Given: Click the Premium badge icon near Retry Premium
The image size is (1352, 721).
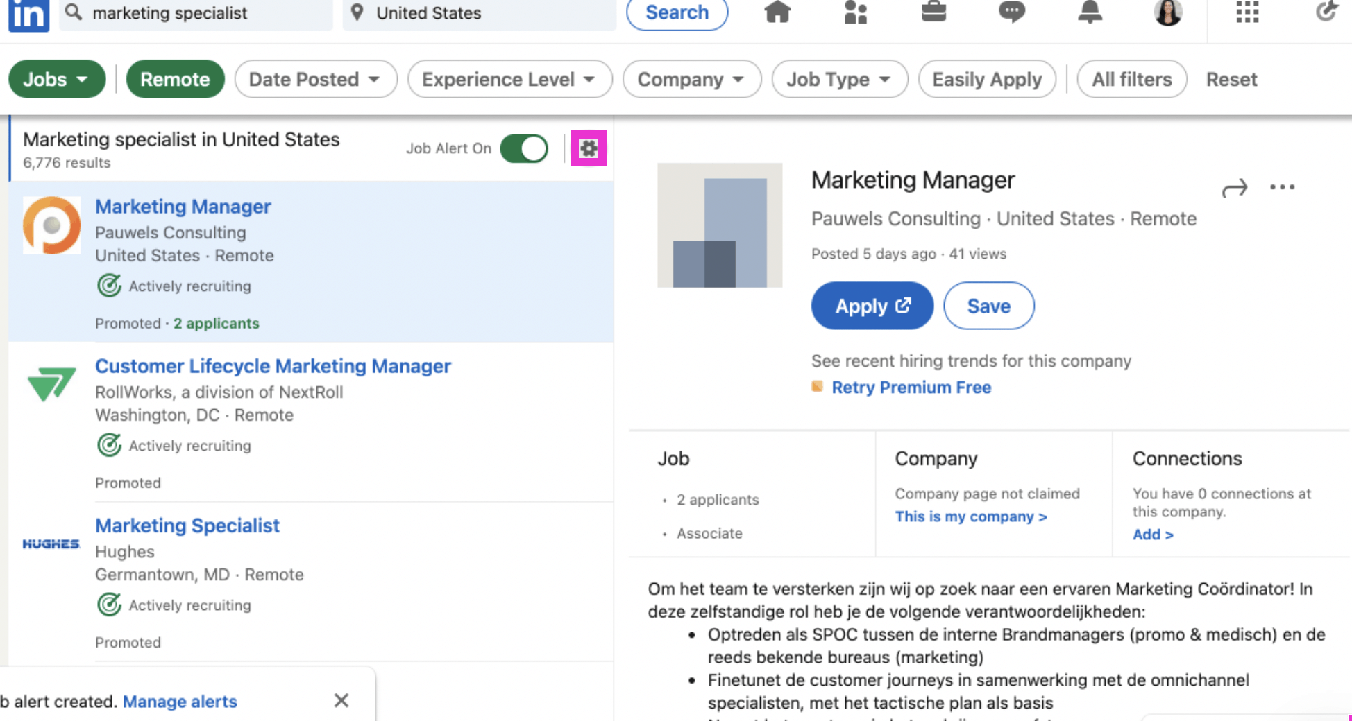Looking at the screenshot, I should pos(818,386).
